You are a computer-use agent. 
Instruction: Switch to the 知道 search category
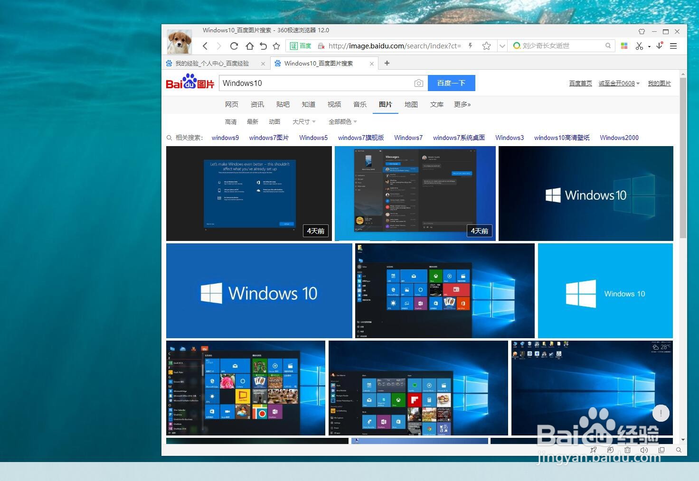pyautogui.click(x=309, y=104)
